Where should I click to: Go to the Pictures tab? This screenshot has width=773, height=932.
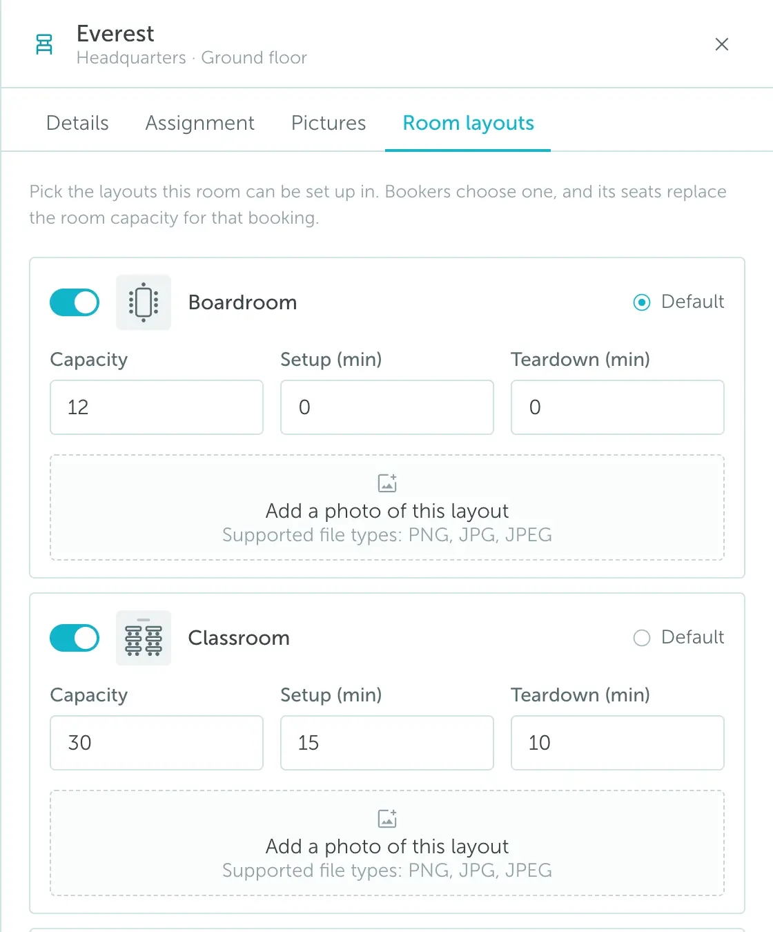coord(329,123)
